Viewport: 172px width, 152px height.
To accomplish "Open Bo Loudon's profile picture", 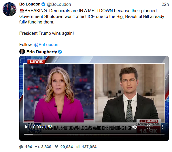I will click(10, 9).
